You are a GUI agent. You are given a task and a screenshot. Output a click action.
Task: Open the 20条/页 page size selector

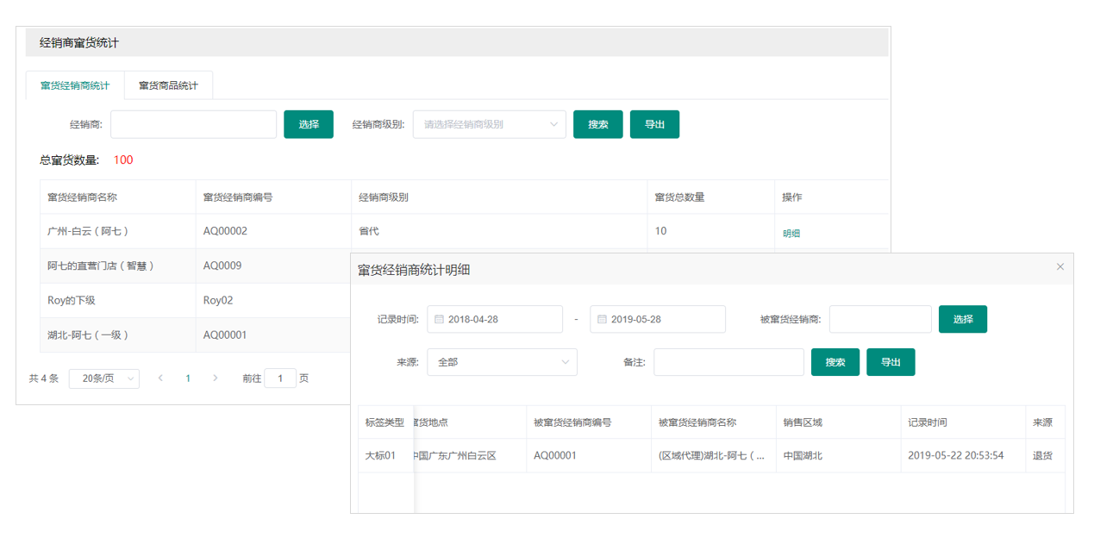point(104,378)
